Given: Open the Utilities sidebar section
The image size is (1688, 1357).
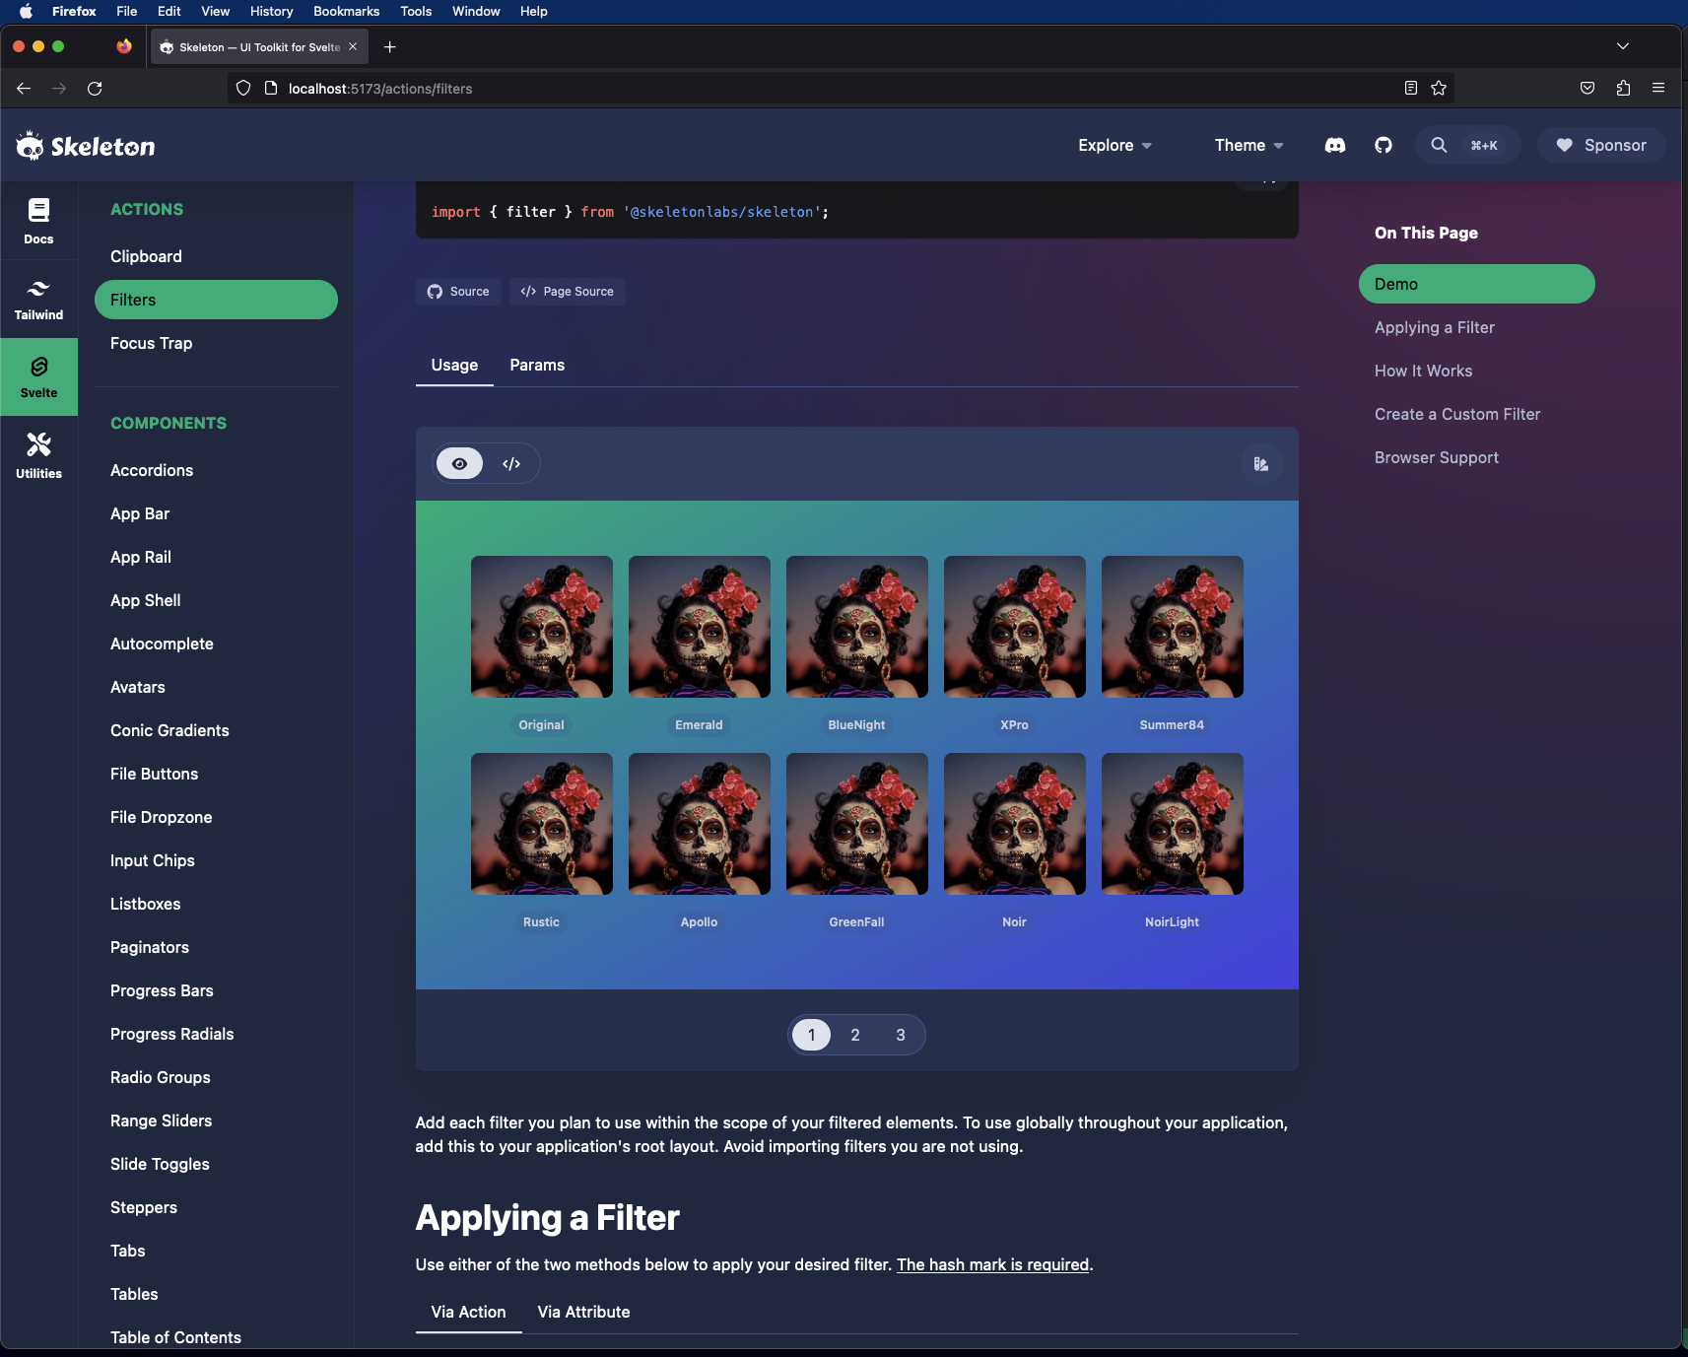Looking at the screenshot, I should pyautogui.click(x=38, y=454).
